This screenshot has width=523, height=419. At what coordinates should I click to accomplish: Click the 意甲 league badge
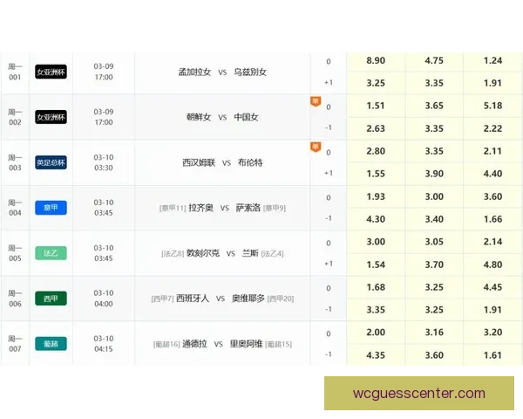(x=51, y=208)
